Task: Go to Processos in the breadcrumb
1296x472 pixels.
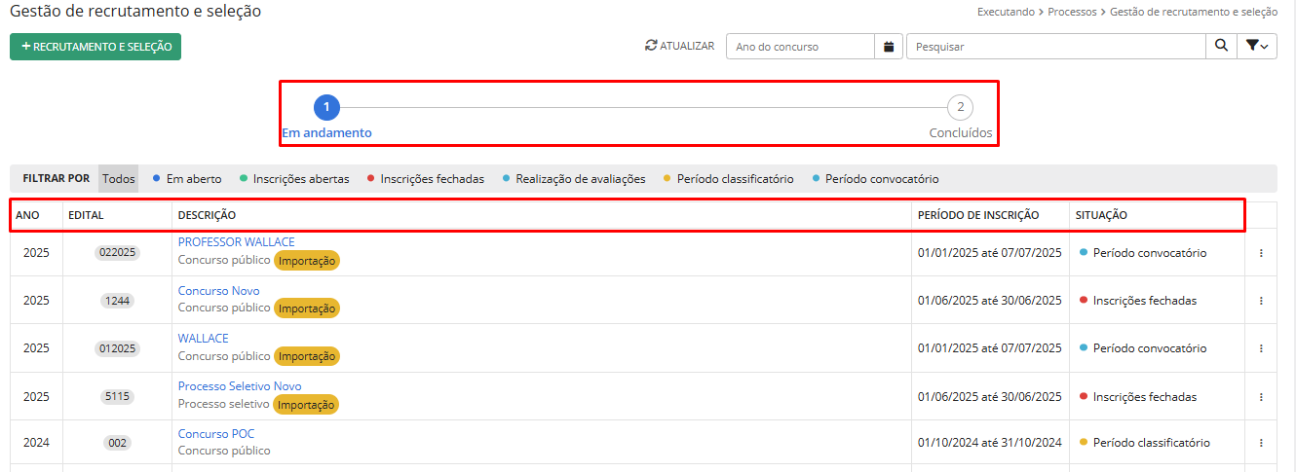Action: tap(1072, 13)
